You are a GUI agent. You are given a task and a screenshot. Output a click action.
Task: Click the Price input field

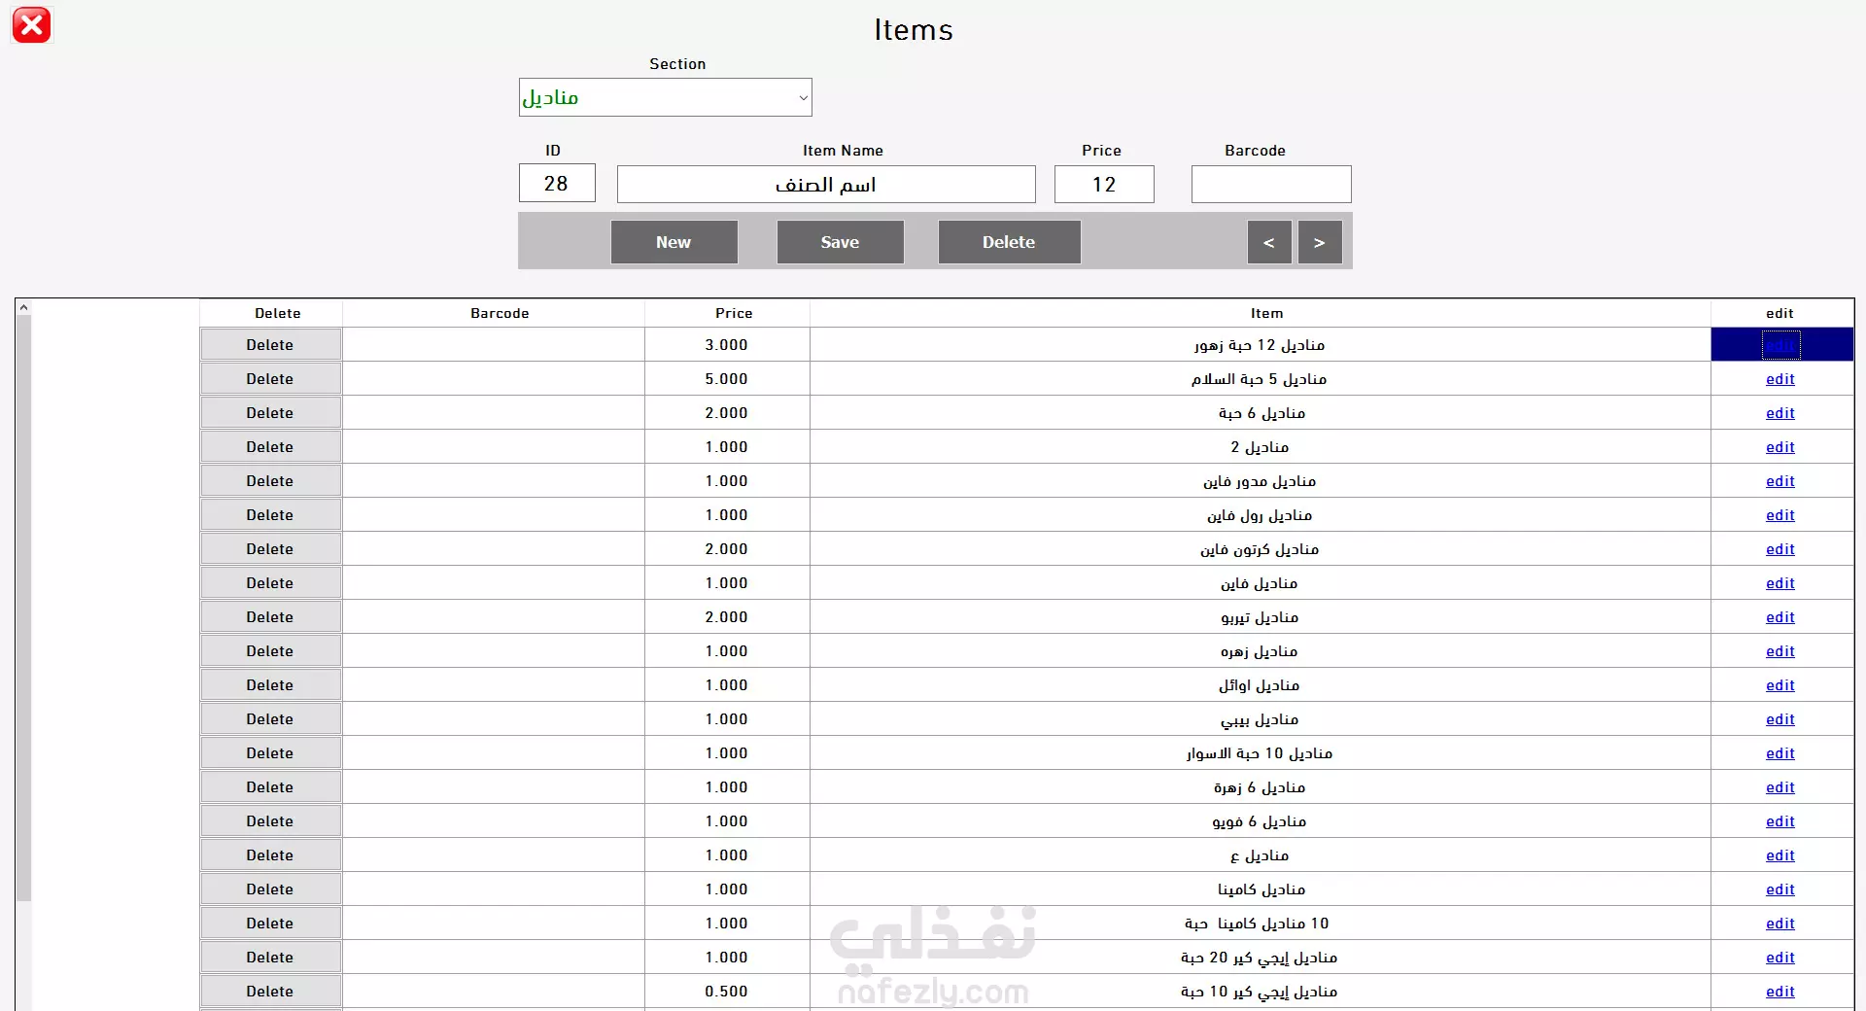tap(1104, 185)
